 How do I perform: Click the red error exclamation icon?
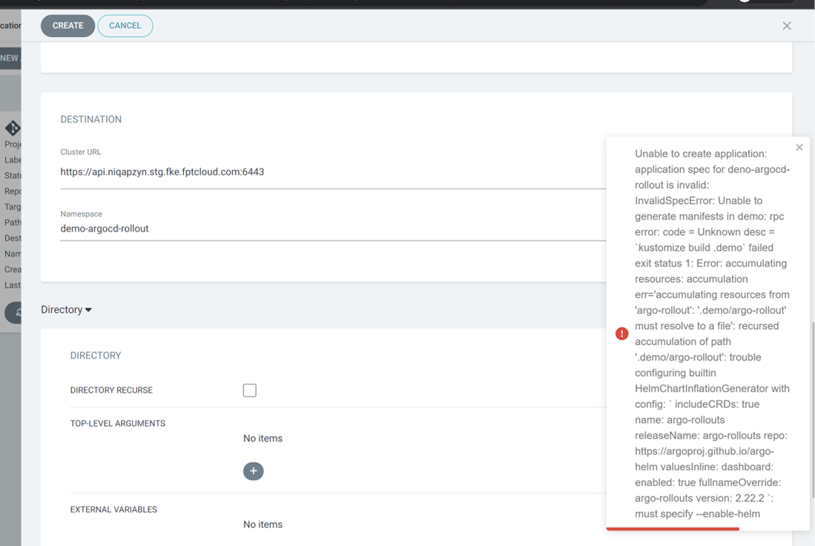tap(622, 334)
